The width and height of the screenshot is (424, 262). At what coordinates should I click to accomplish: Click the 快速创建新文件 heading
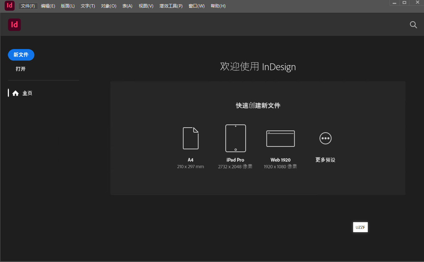258,106
